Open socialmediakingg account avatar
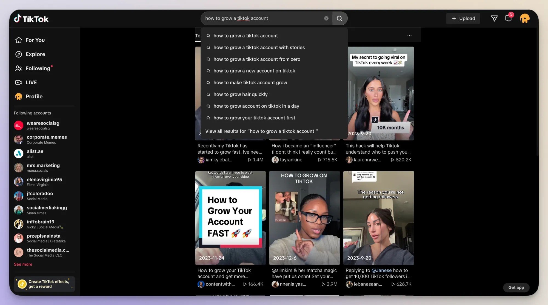Image resolution: width=548 pixels, height=305 pixels. [19, 210]
